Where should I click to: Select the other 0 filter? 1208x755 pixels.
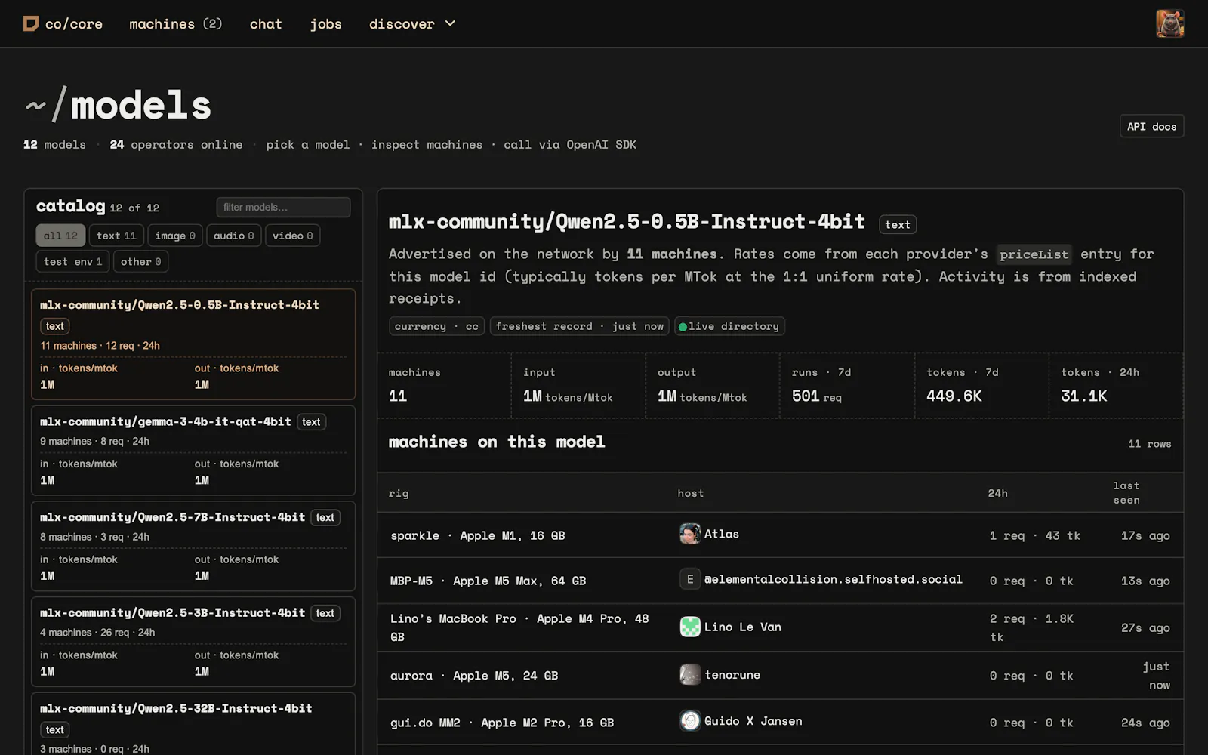[x=140, y=261]
